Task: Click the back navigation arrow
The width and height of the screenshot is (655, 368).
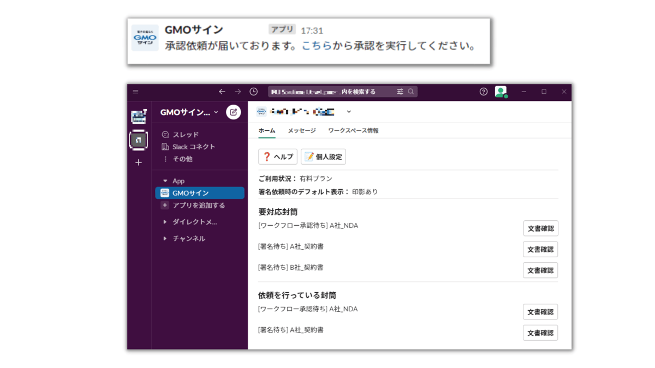Action: [x=222, y=92]
